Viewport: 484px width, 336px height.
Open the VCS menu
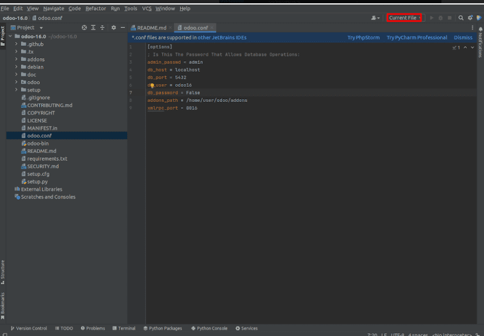147,9
